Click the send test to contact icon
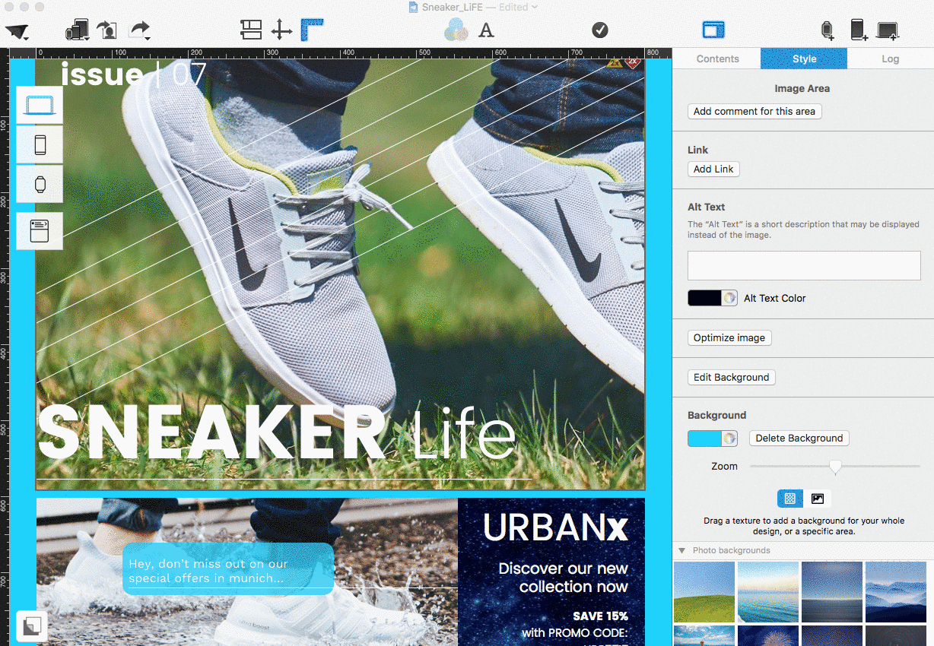The image size is (934, 646). [108, 30]
